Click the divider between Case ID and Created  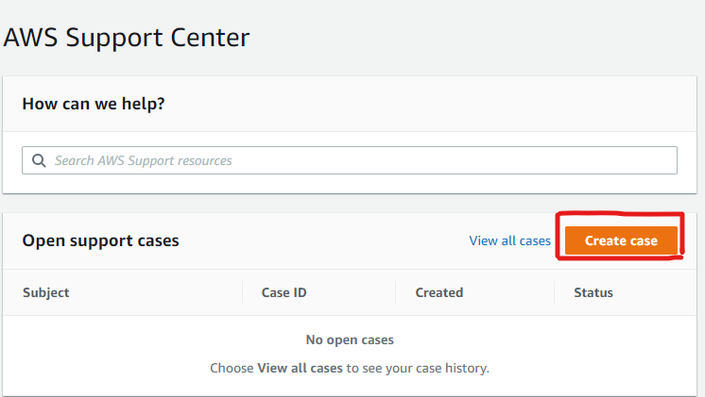[x=396, y=292]
